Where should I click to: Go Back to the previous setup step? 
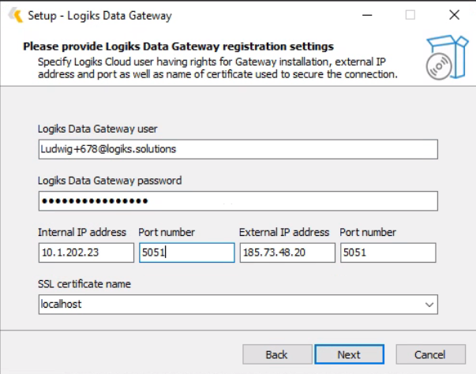pyautogui.click(x=276, y=354)
